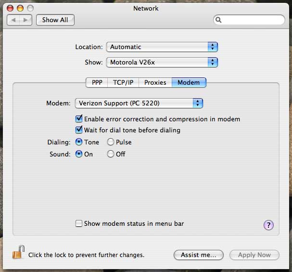Enable Show modem status in menu bar

pyautogui.click(x=79, y=223)
